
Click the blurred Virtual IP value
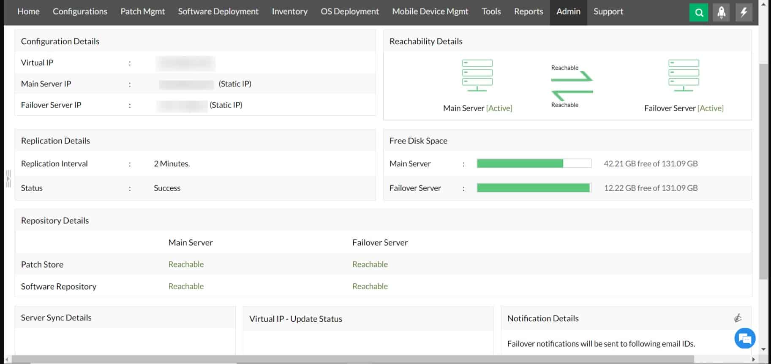coord(185,63)
